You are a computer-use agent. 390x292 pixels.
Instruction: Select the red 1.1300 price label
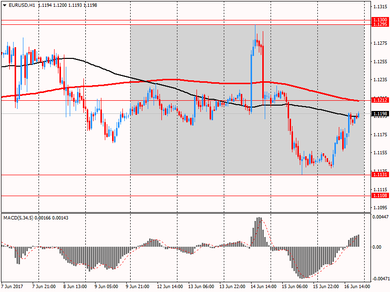pos(380,19)
